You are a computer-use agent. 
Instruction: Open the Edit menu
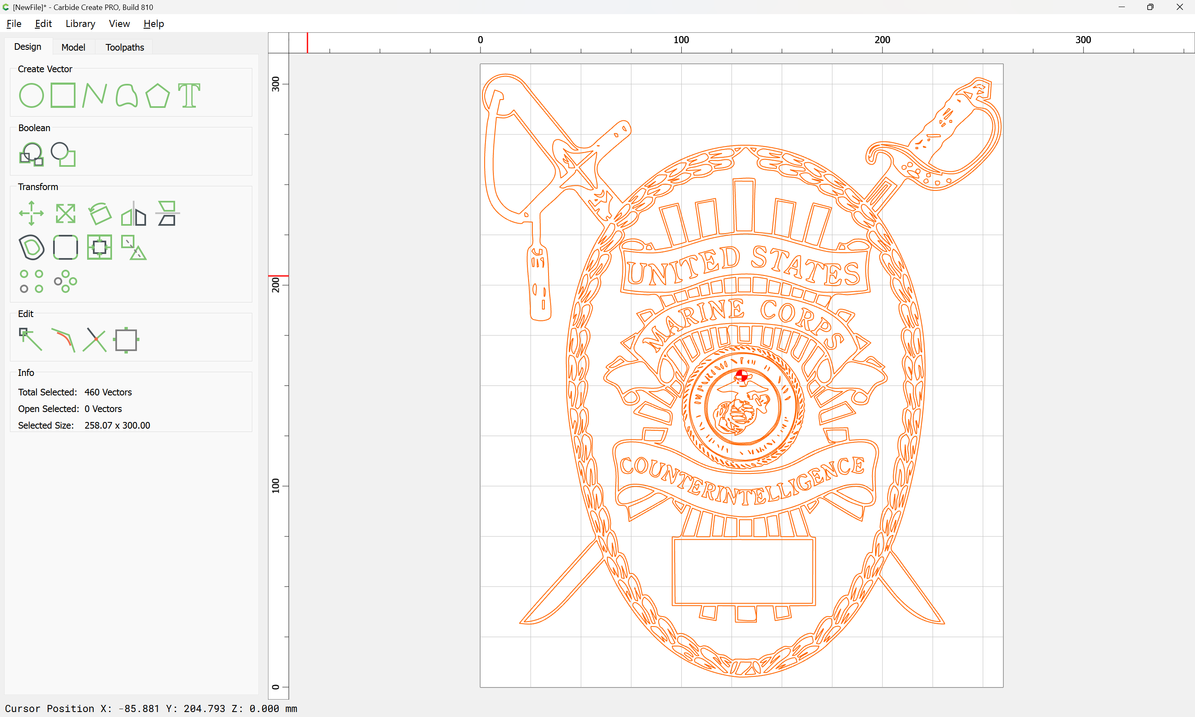pyautogui.click(x=43, y=24)
